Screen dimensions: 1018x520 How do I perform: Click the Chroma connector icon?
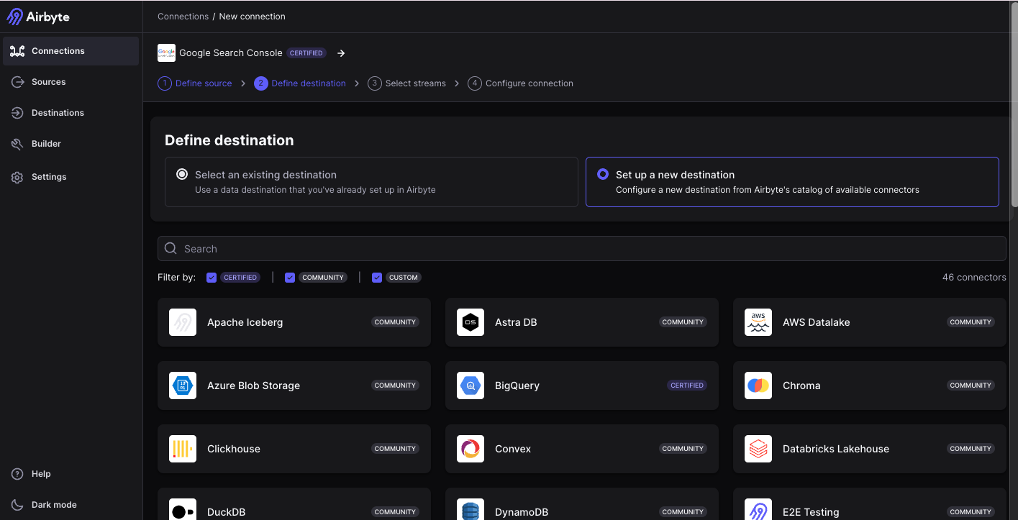[x=758, y=386]
